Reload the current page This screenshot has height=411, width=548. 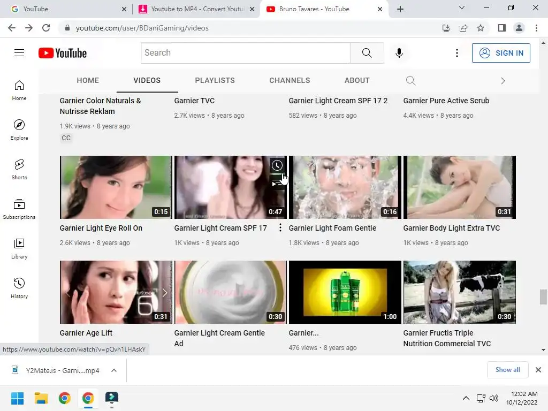[x=46, y=28]
